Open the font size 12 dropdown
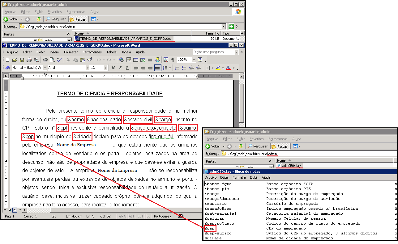Image resolution: width=398 pixels, height=244 pixels. (x=105, y=68)
